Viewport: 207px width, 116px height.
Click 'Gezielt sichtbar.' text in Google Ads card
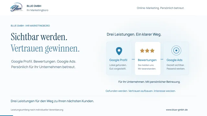175,65
